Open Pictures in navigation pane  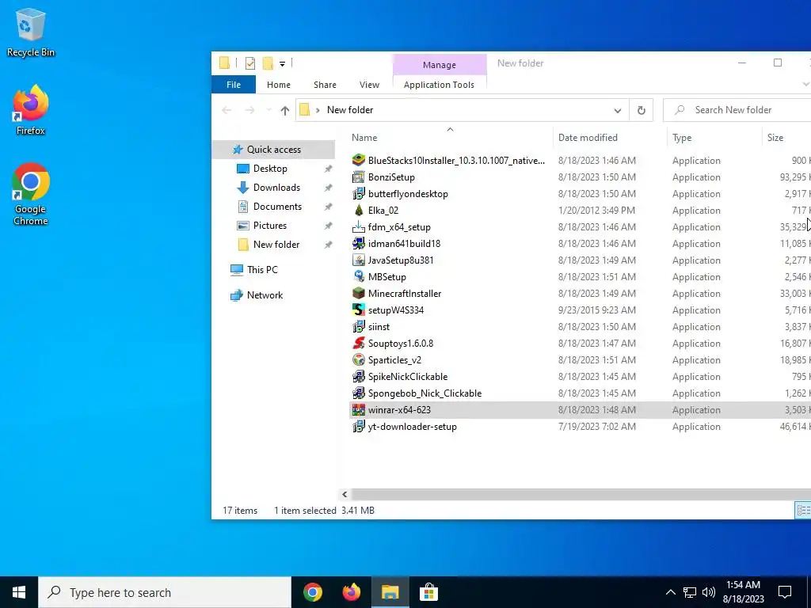click(x=270, y=226)
